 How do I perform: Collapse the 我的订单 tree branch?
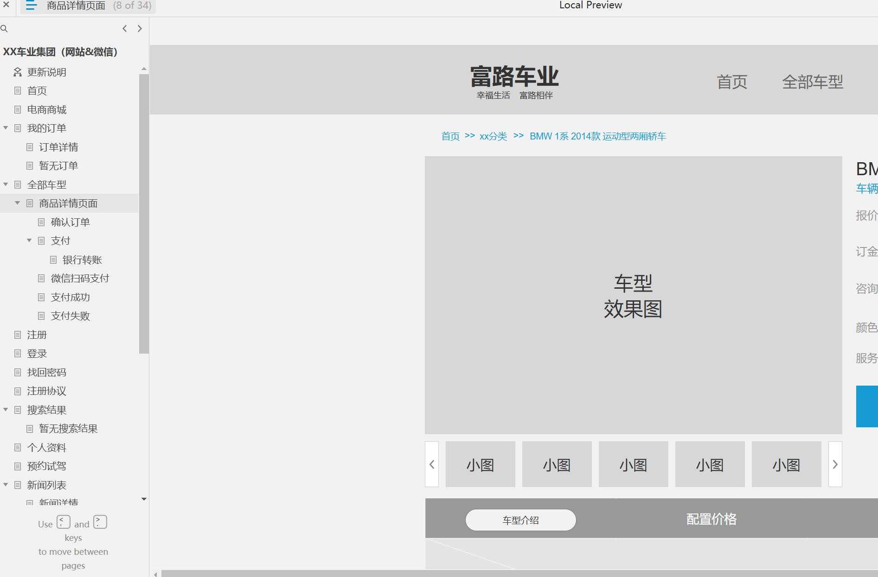6,128
